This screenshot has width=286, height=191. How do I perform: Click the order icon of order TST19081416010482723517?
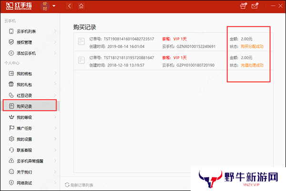click(x=81, y=41)
